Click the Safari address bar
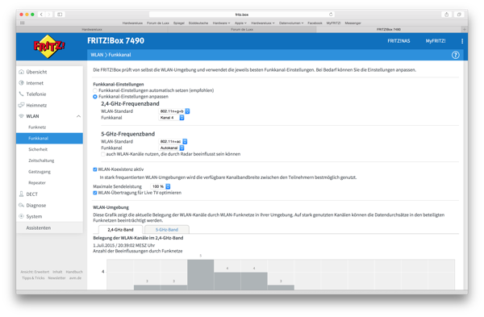This screenshot has height=317, width=484. (242, 15)
